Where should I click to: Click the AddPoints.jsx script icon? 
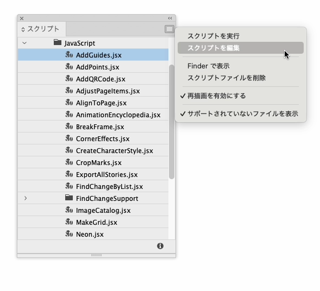coord(69,67)
